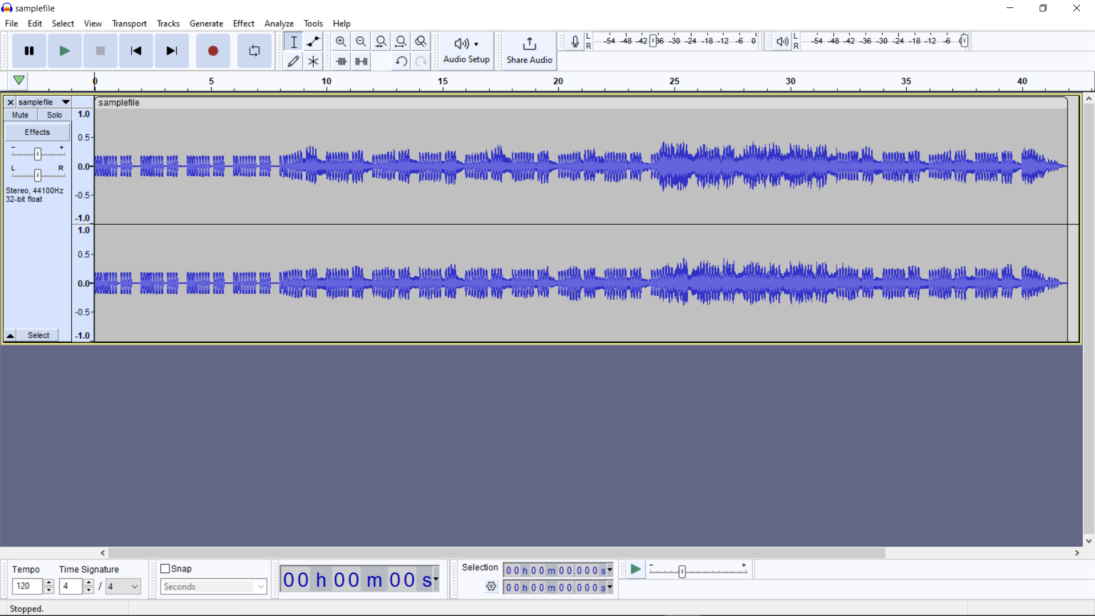Open the track Effects panel
The width and height of the screenshot is (1095, 616).
pos(37,132)
